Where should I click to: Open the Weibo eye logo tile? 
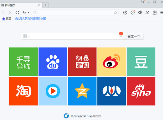(112, 62)
